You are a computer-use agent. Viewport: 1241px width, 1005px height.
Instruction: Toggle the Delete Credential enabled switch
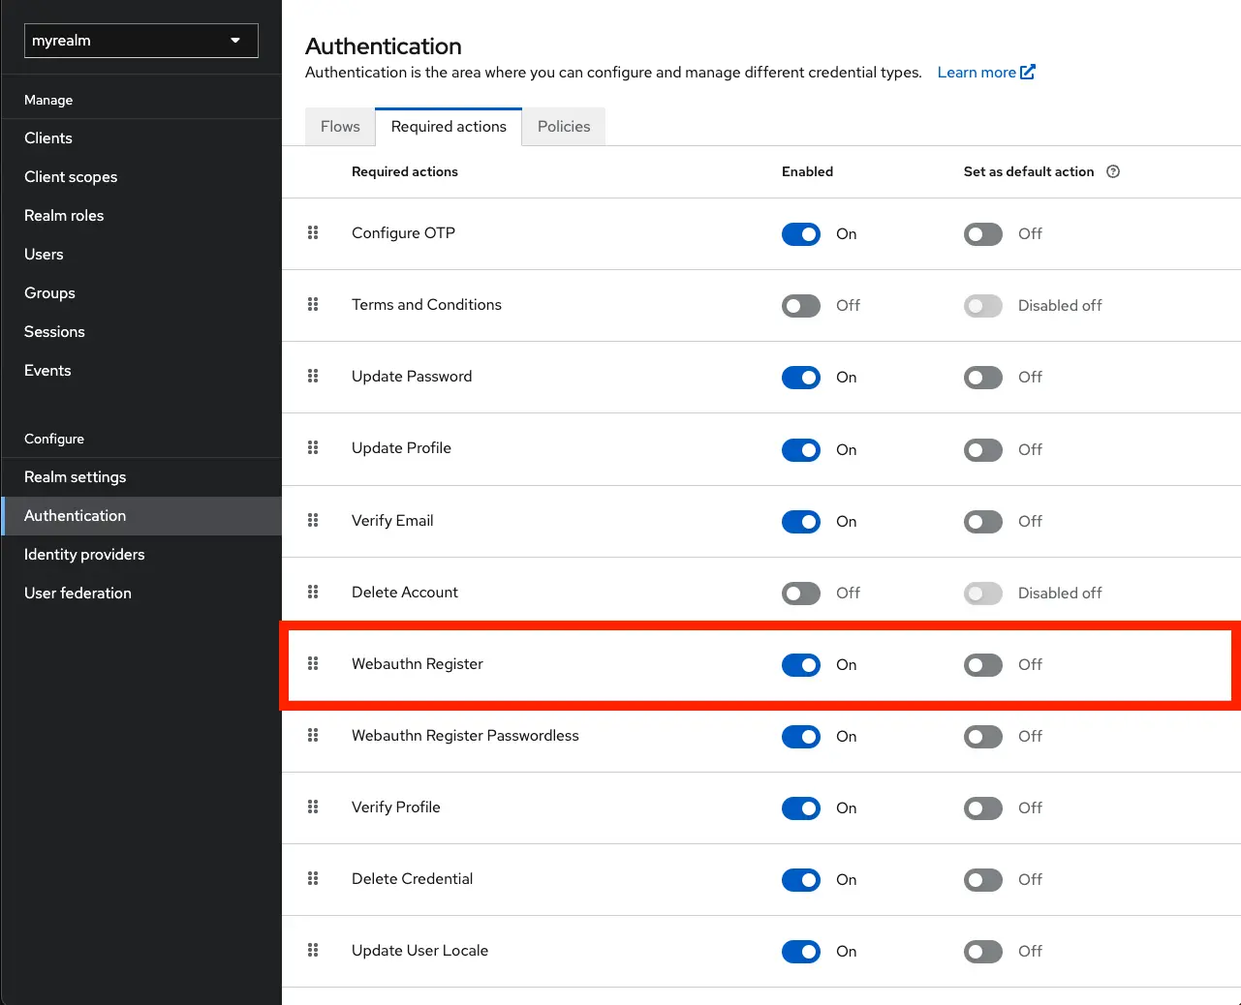click(801, 879)
